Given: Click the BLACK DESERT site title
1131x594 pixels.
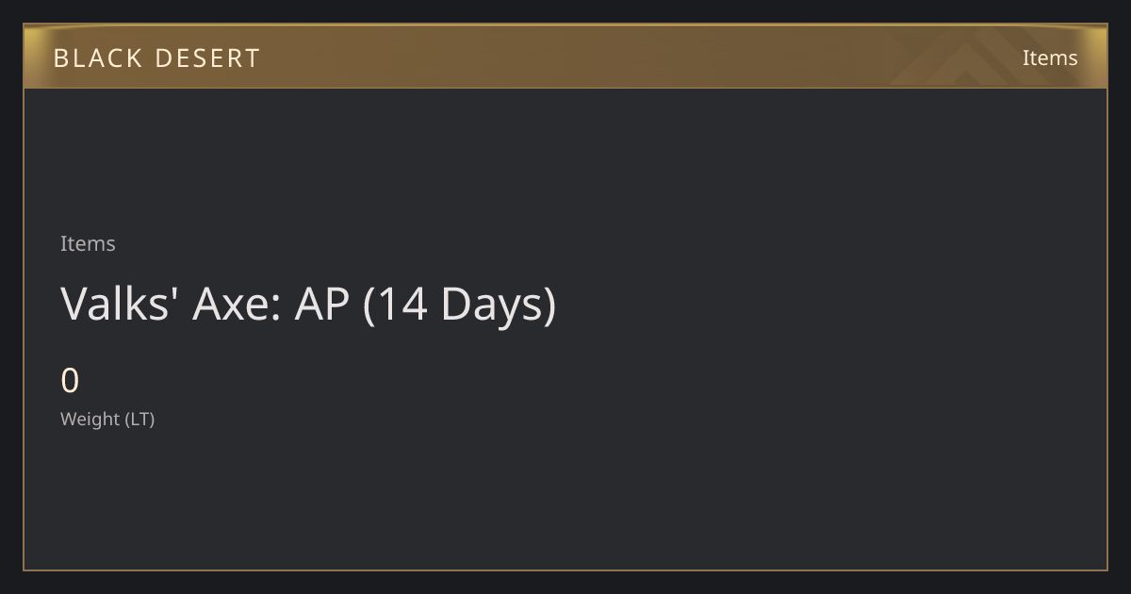Looking at the screenshot, I should click(156, 58).
